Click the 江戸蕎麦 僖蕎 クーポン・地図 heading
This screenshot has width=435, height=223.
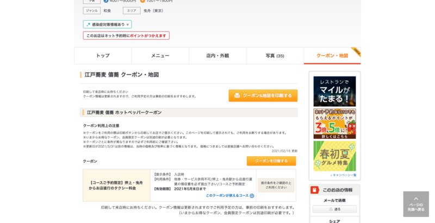point(122,75)
